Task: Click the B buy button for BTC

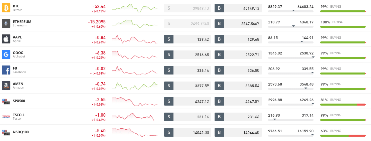Action: (219, 8)
